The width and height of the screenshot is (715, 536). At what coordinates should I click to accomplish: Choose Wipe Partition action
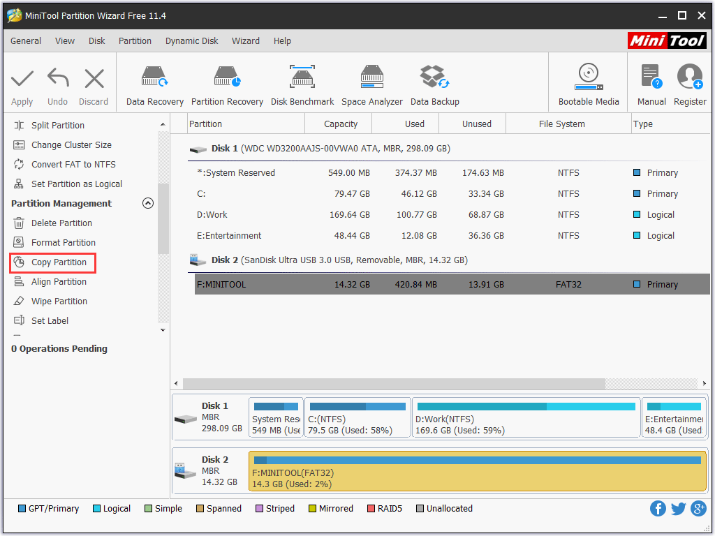pos(59,301)
